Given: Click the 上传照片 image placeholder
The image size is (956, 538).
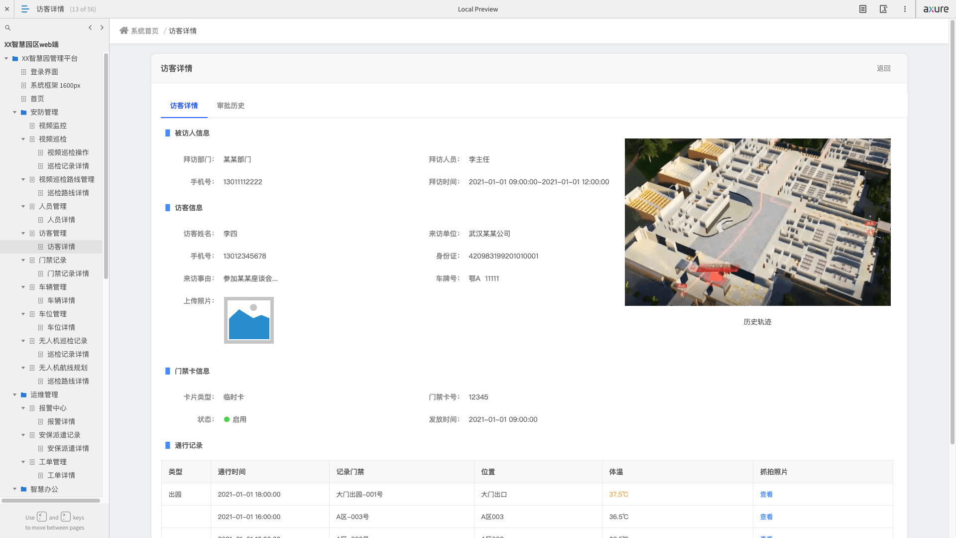Looking at the screenshot, I should tap(249, 320).
